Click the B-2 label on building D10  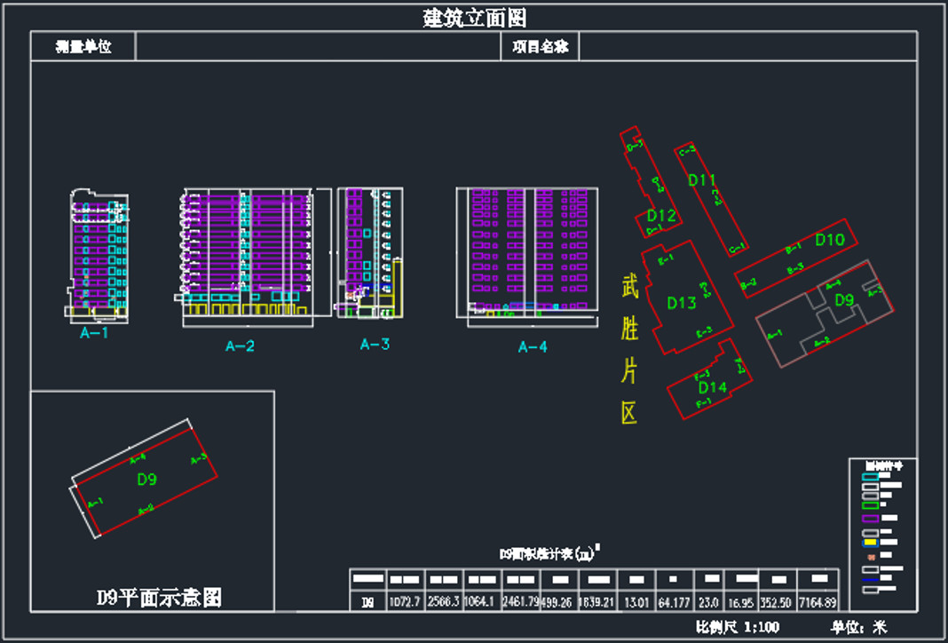(748, 283)
